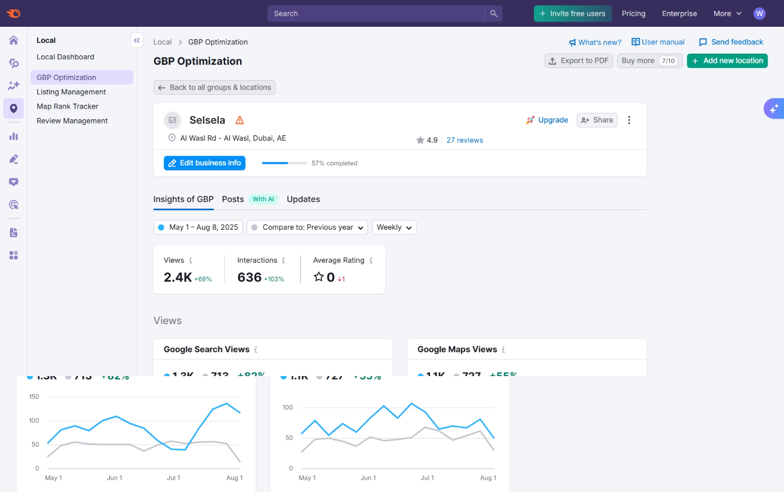Screen dimensions: 784x492
Task: Click the Upgrade link
Action: 547,120
